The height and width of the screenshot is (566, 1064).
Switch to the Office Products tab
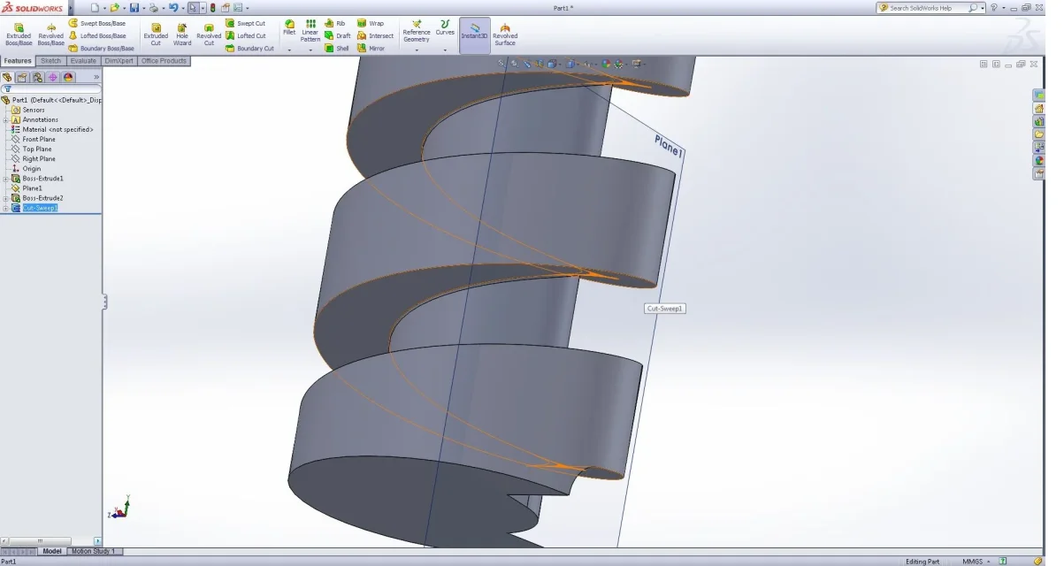pyautogui.click(x=165, y=61)
